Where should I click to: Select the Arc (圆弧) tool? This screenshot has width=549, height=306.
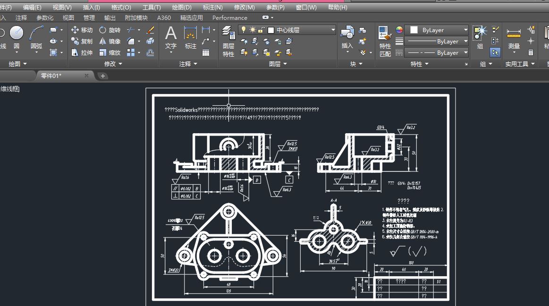pyautogui.click(x=36, y=37)
